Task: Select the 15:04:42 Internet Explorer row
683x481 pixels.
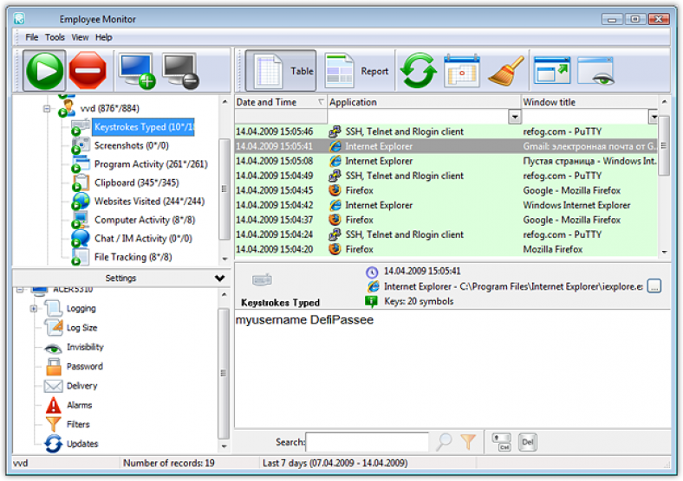Action: [446, 205]
